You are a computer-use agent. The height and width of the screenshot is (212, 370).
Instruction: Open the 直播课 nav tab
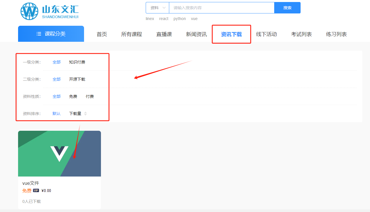pyautogui.click(x=164, y=34)
